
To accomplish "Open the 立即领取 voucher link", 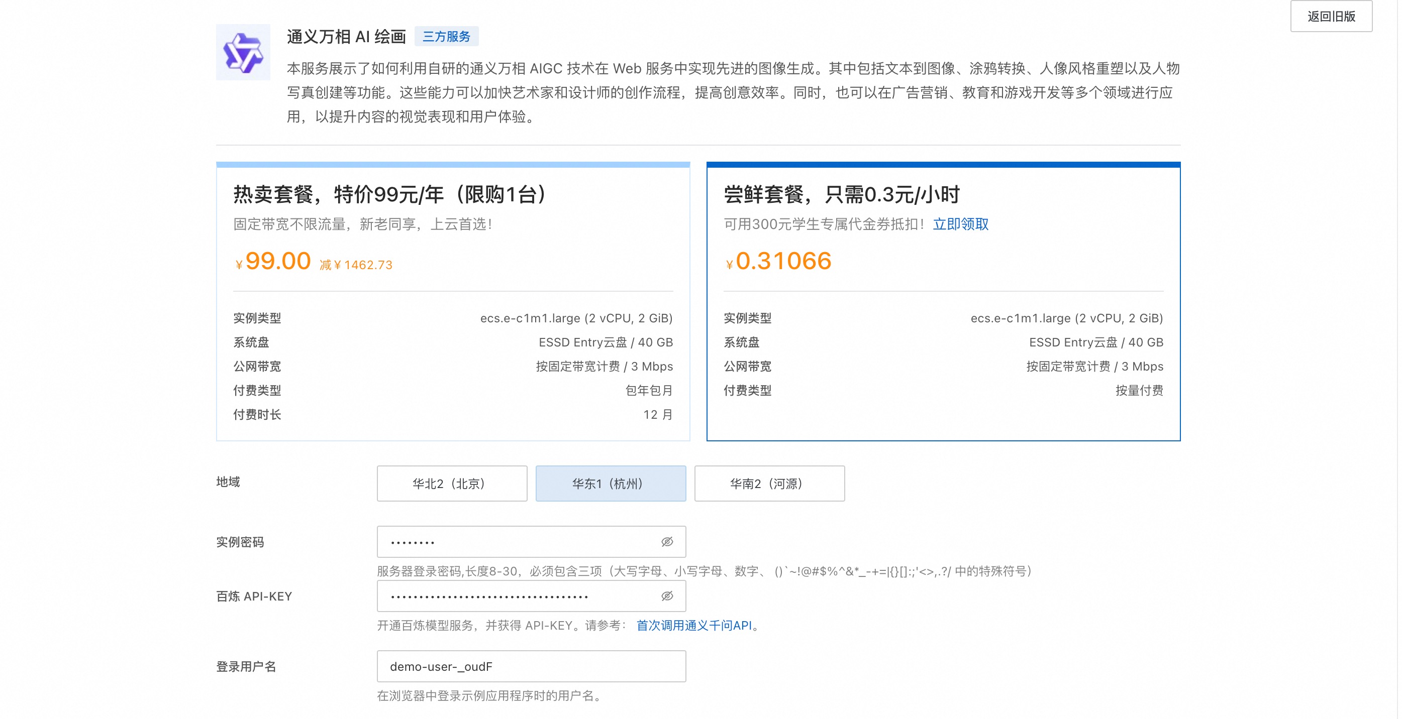I will coord(960,224).
